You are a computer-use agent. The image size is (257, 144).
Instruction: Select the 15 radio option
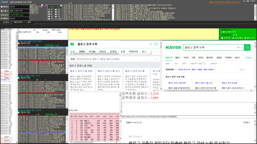click(x=49, y=10)
